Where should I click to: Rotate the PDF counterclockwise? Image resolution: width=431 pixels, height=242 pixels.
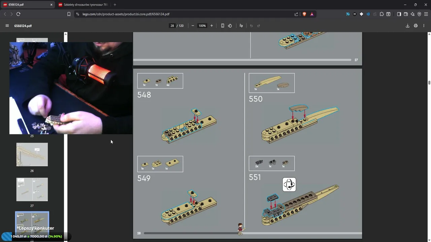point(230,26)
